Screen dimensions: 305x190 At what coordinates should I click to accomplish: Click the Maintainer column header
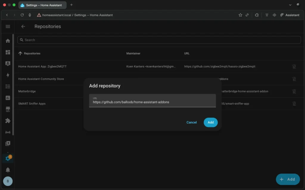coord(133,53)
